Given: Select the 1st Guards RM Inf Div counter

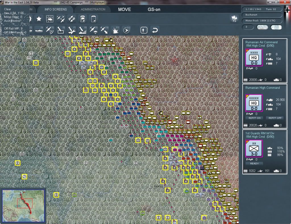Looking at the screenshot, I should 254,149.
